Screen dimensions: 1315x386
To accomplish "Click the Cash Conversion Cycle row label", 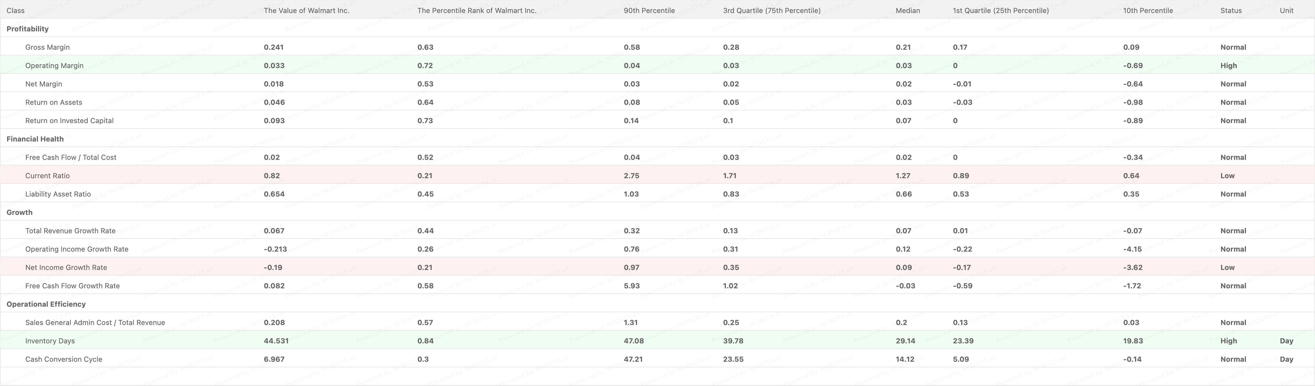I will (x=64, y=359).
